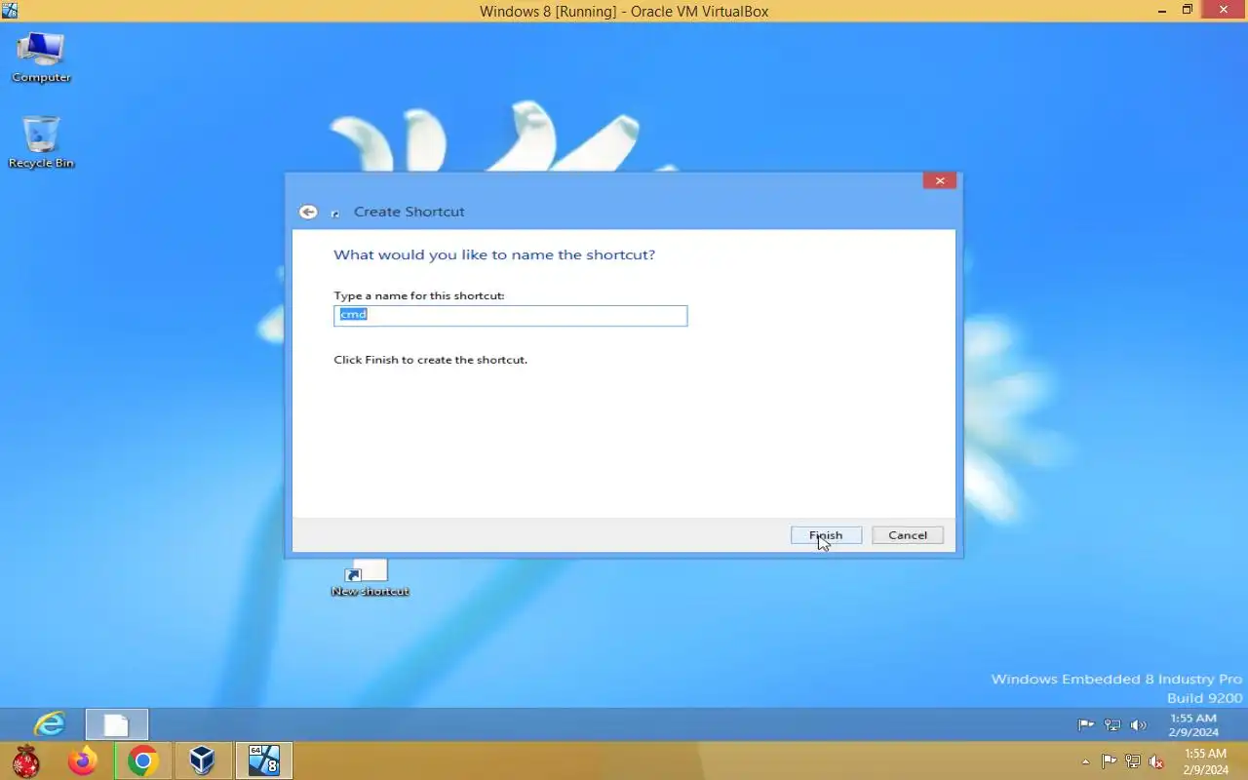Click the running Windows 8 VM taskbar icon
This screenshot has height=780, width=1248.
(263, 760)
